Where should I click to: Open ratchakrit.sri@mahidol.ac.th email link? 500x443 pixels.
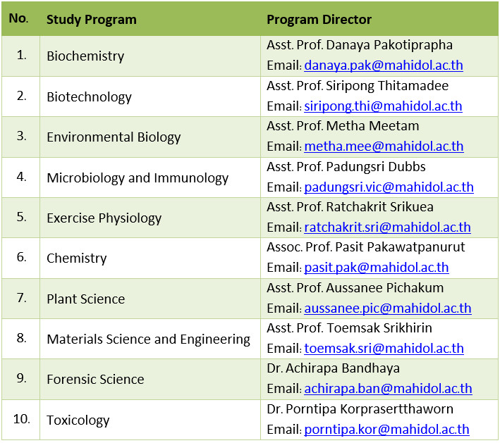point(387,227)
